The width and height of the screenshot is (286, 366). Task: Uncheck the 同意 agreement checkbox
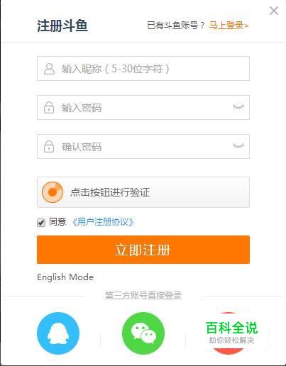pos(41,223)
